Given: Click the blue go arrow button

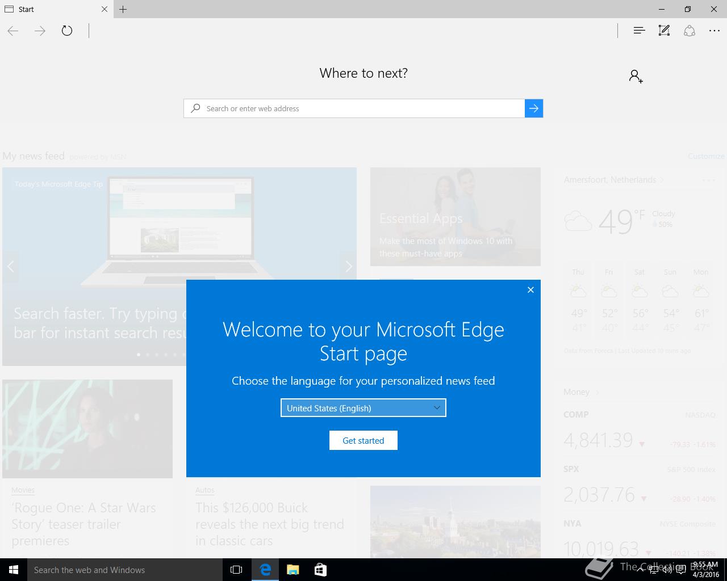Looking at the screenshot, I should click(534, 108).
